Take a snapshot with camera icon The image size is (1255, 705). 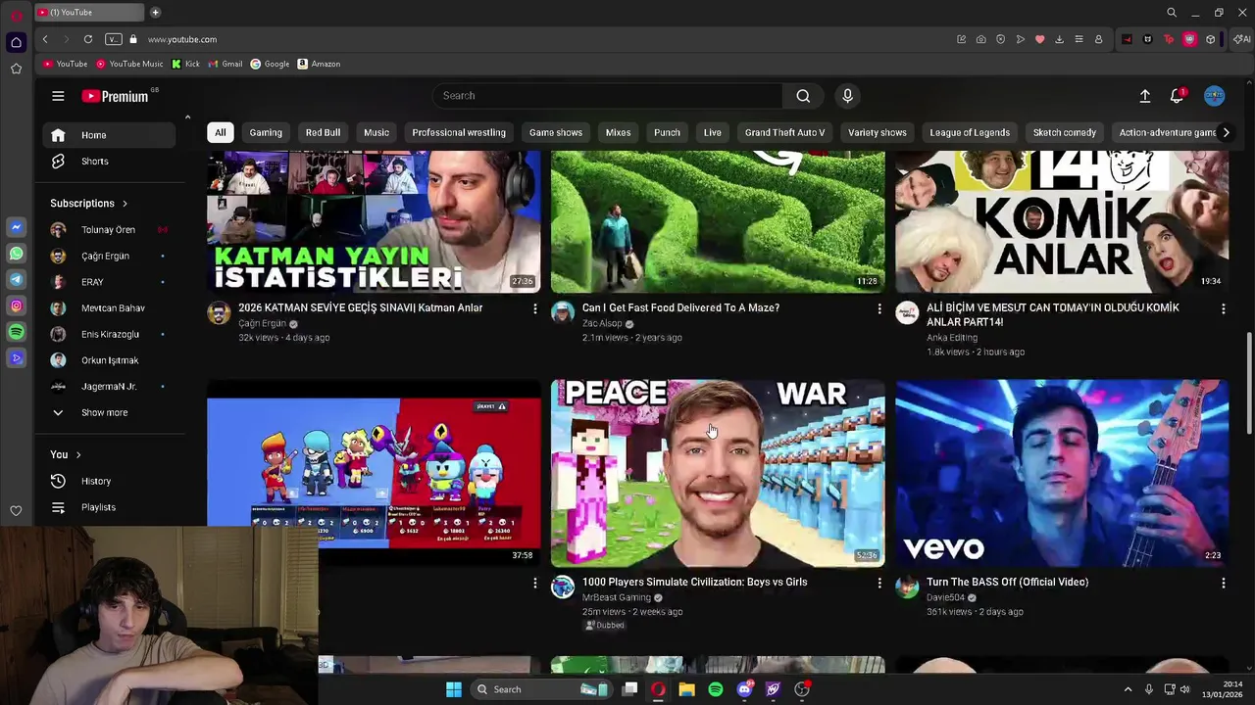point(980,39)
